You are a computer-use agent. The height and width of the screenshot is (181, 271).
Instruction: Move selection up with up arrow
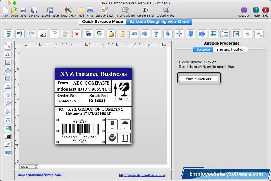click(x=156, y=34)
